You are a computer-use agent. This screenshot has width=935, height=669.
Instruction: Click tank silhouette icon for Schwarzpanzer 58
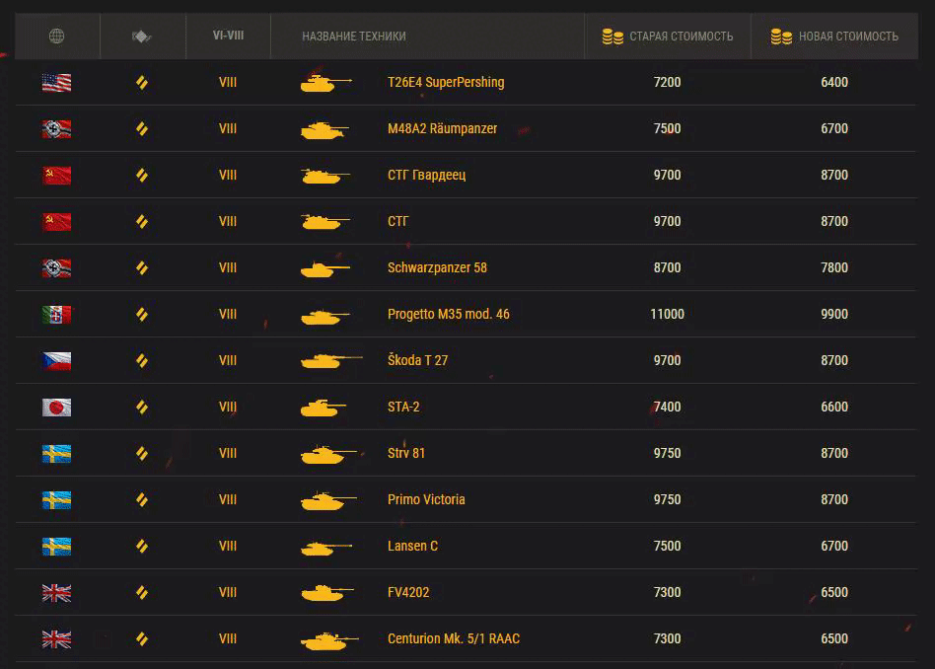(x=325, y=268)
